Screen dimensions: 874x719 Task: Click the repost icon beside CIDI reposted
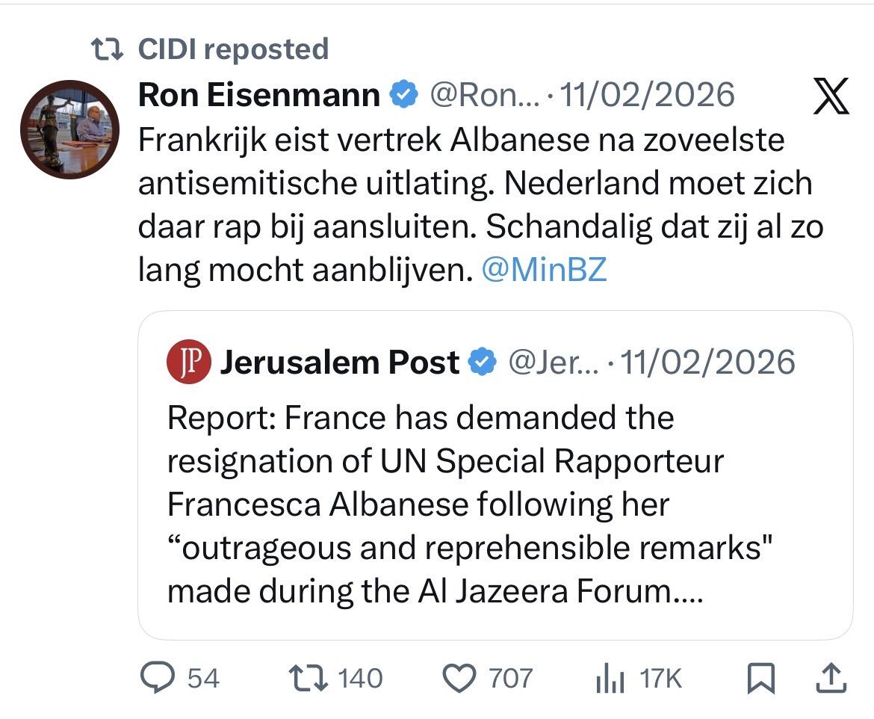105,49
